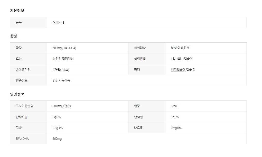Image resolution: width=262 pixels, height=157 pixels.
Task: Click the 8kcal calorie value
Action: [x=174, y=106]
